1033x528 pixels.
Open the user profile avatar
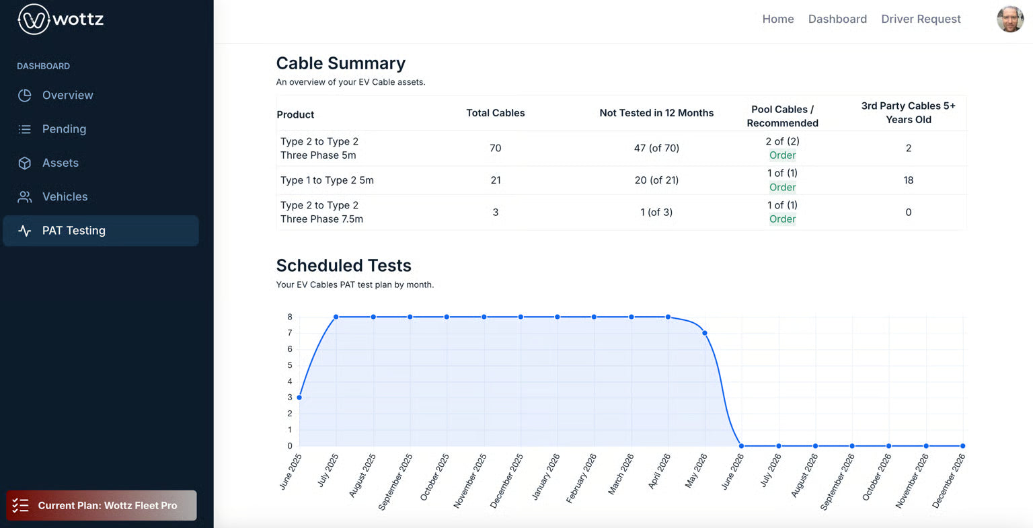point(1009,20)
